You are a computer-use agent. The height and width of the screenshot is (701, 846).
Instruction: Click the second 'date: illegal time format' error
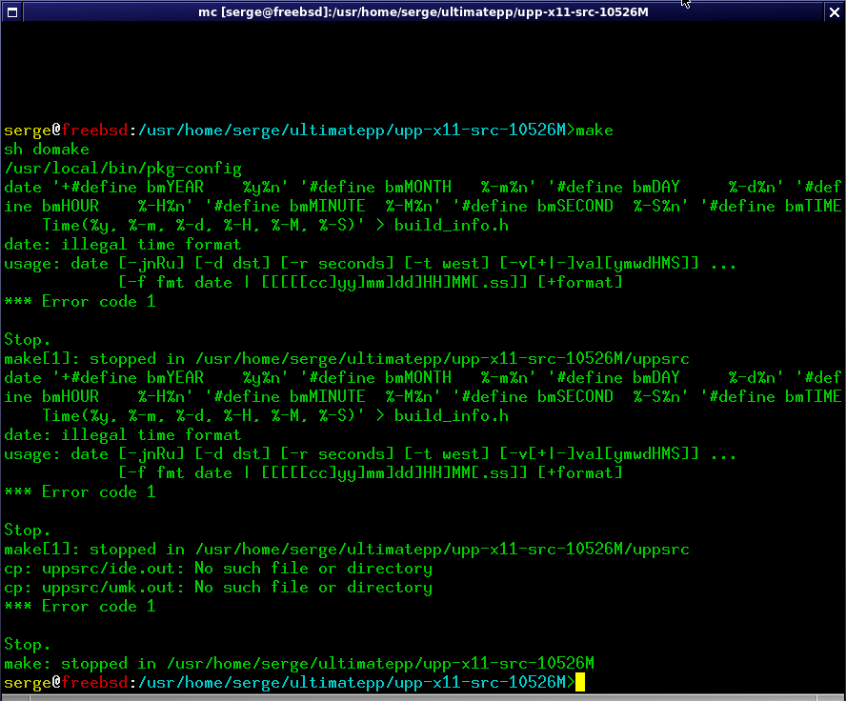(123, 435)
